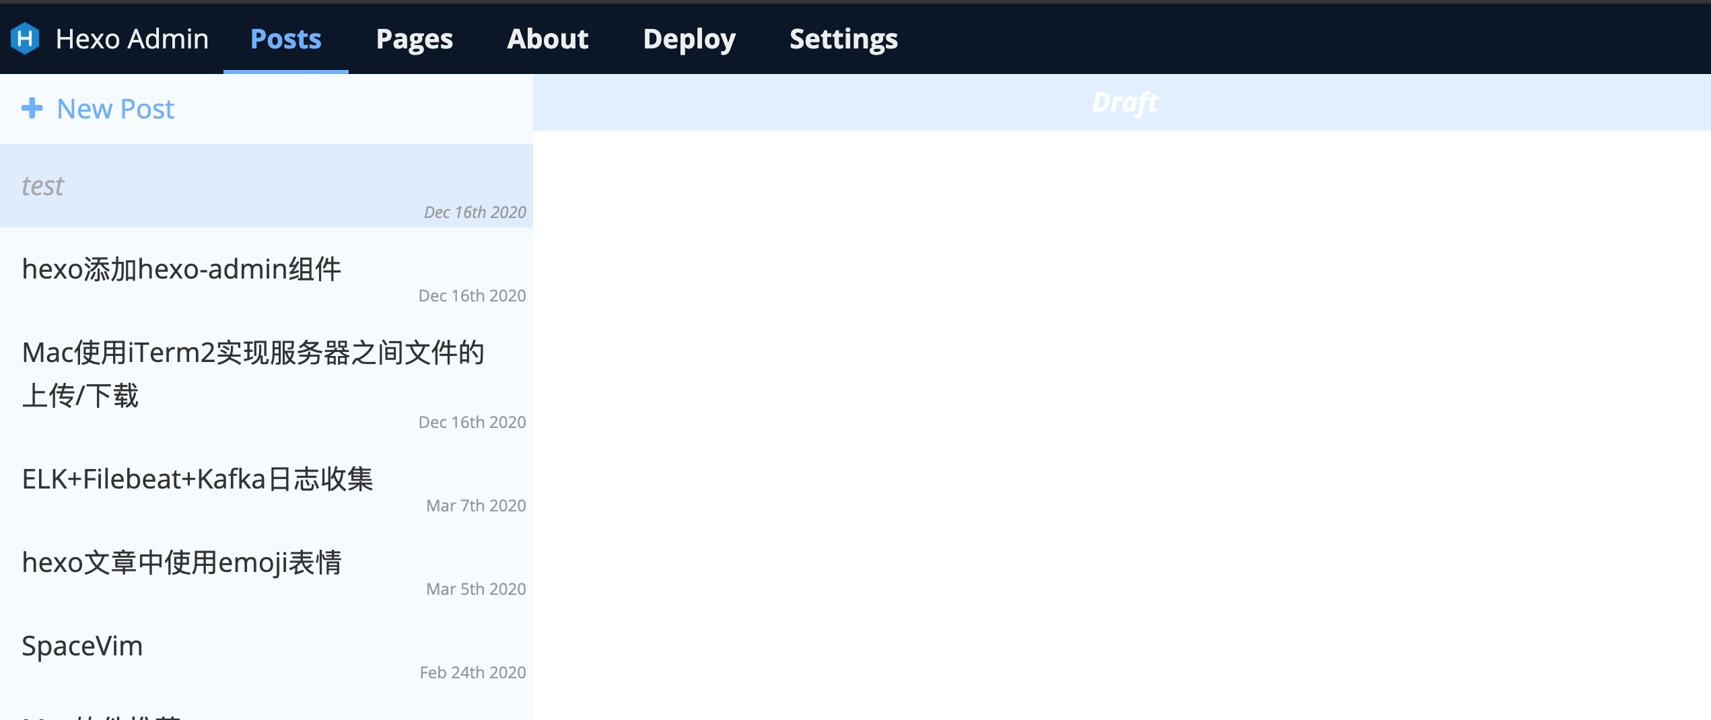Image resolution: width=1711 pixels, height=720 pixels.
Task: Open the Mac使用iTerm2 file transfer post
Action: point(267,374)
